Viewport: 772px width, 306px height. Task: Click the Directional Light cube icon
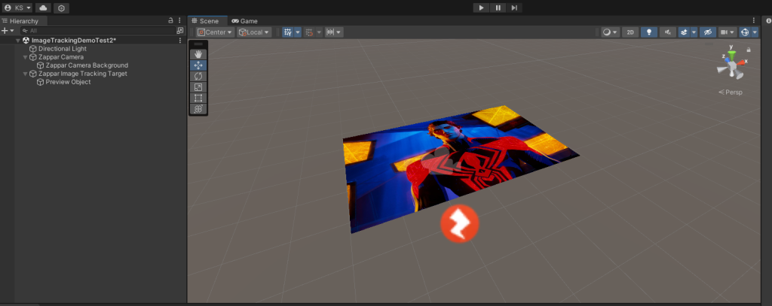click(33, 49)
